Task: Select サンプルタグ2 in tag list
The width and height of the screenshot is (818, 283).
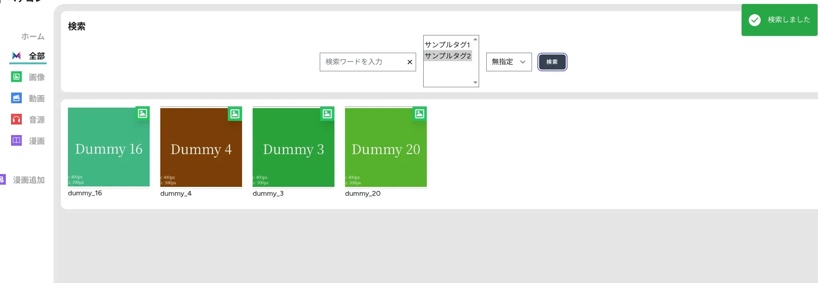Action: coord(448,55)
